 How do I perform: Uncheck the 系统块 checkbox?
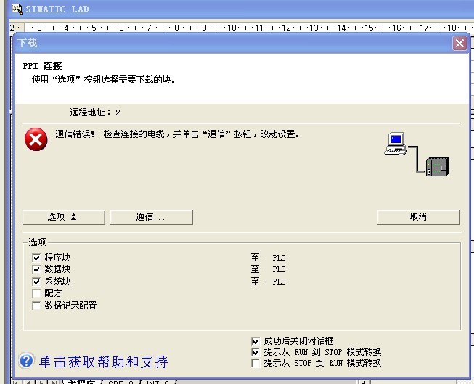(36, 282)
